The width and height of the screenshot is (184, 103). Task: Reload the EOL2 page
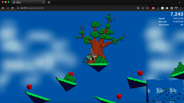(x=12, y=8)
